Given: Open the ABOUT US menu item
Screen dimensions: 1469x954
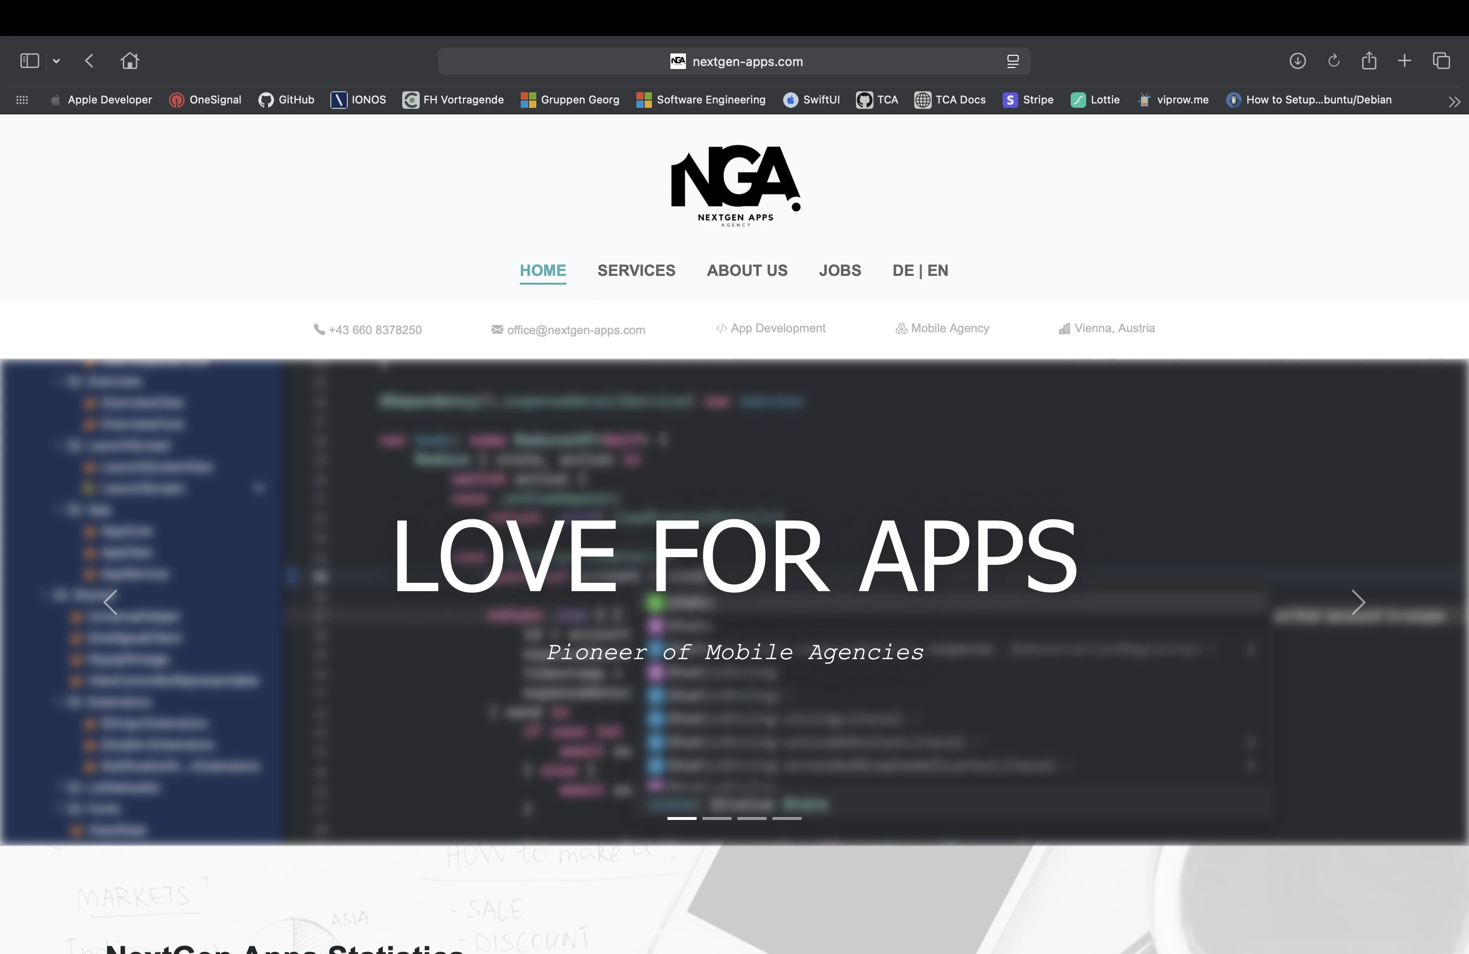Looking at the screenshot, I should coord(747,270).
